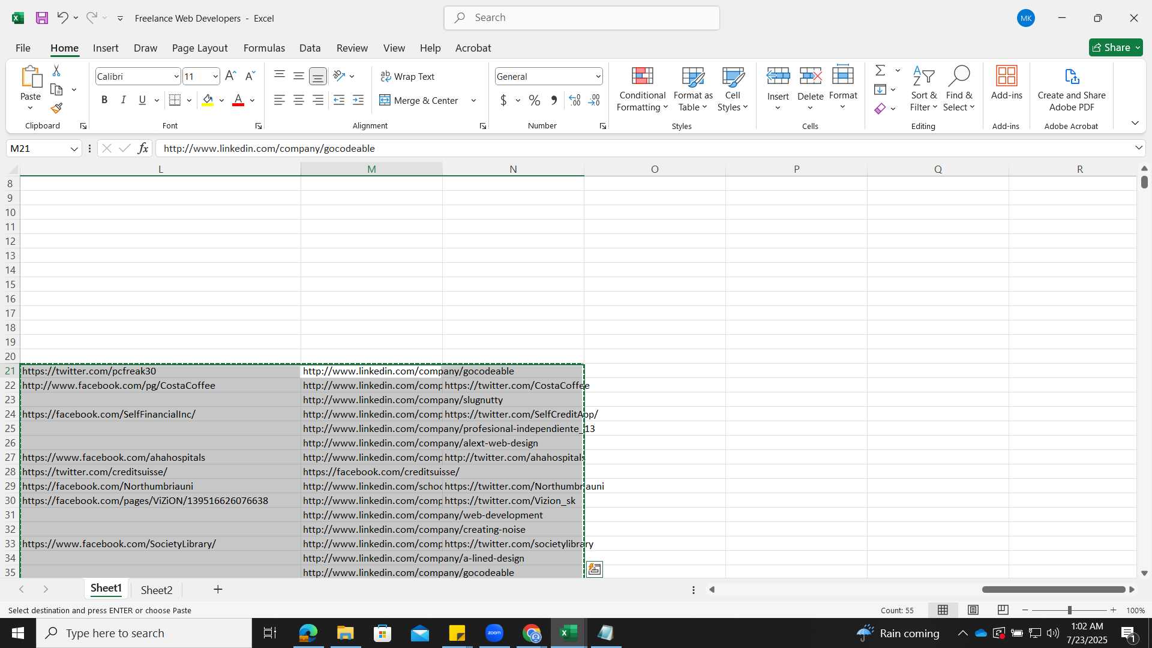Center text horizontally
The width and height of the screenshot is (1152, 648).
click(x=299, y=100)
